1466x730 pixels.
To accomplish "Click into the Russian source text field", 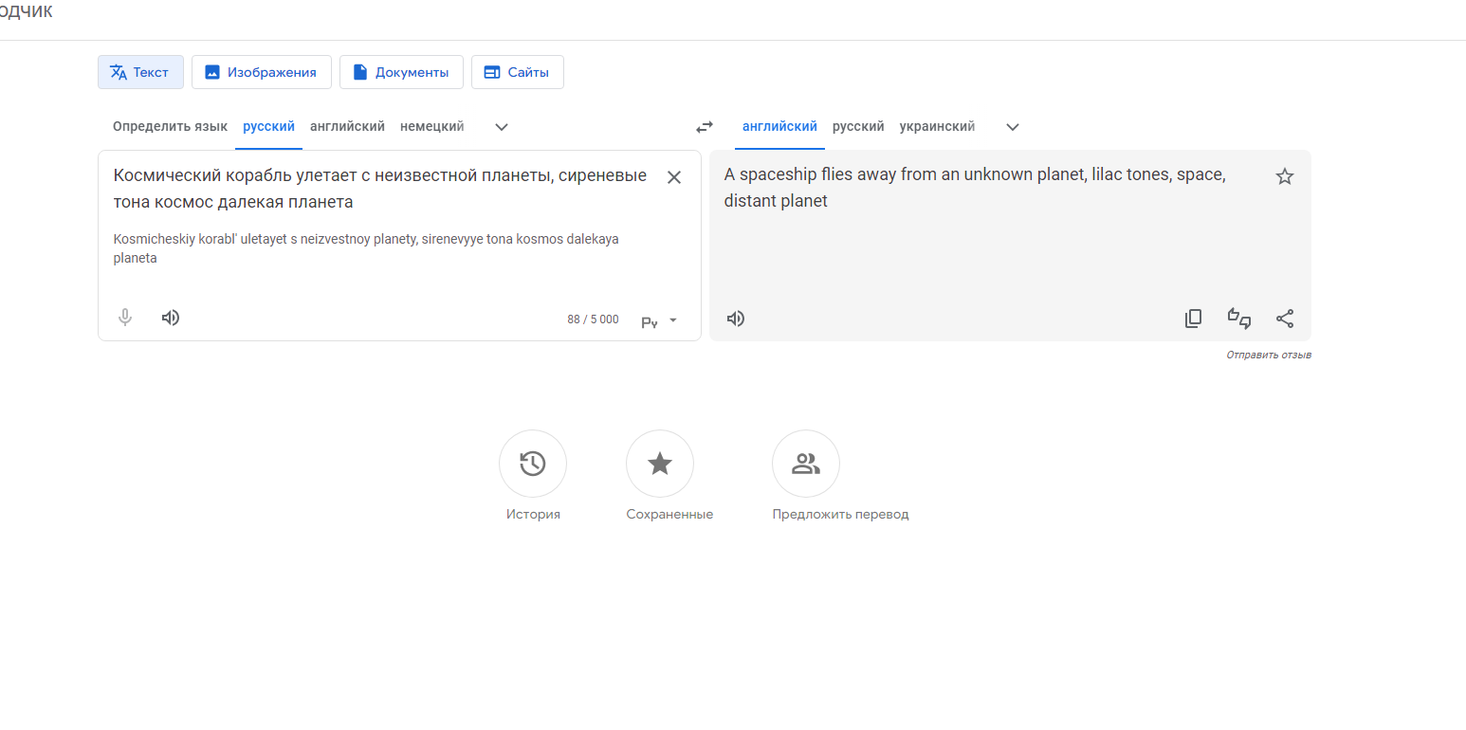I will click(x=380, y=189).
